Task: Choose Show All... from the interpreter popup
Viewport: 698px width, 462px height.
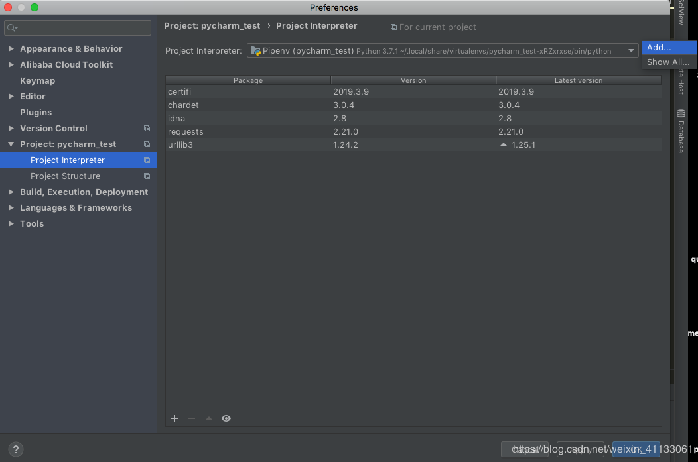Action: coord(669,62)
